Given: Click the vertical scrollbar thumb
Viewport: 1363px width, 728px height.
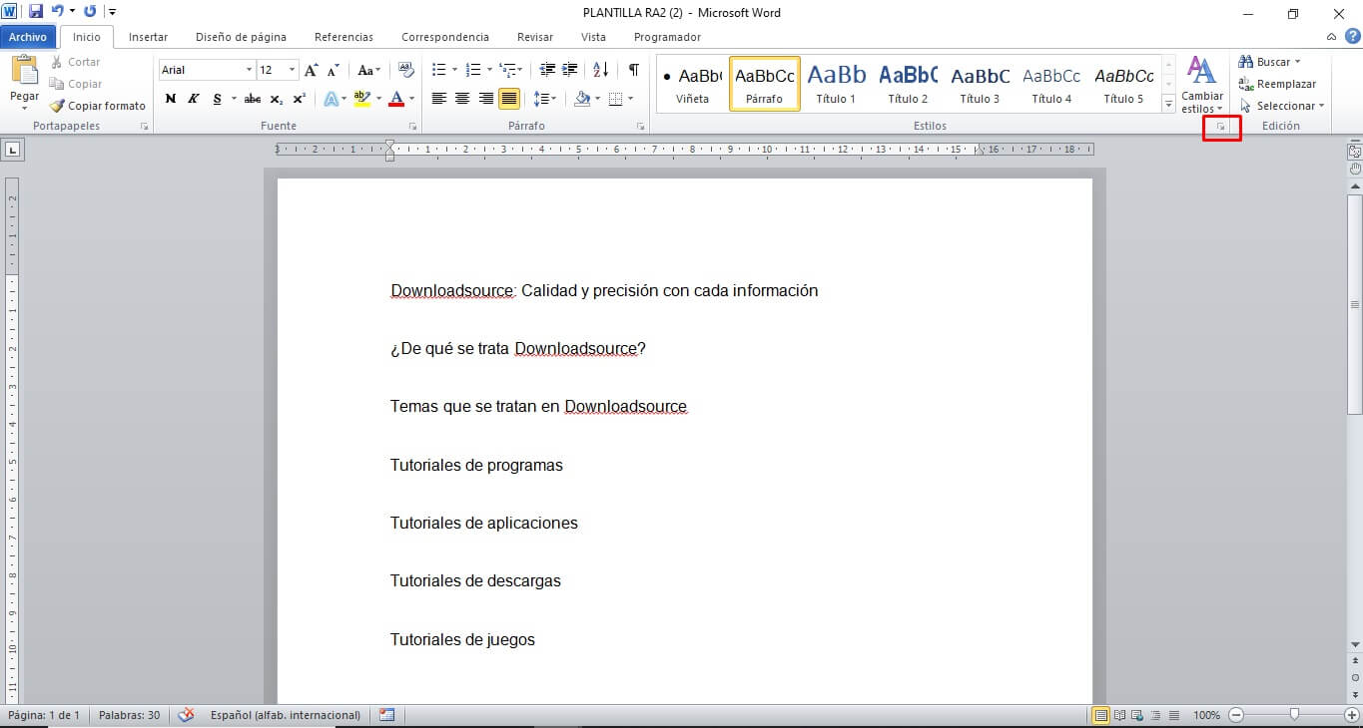Looking at the screenshot, I should point(1355,303).
